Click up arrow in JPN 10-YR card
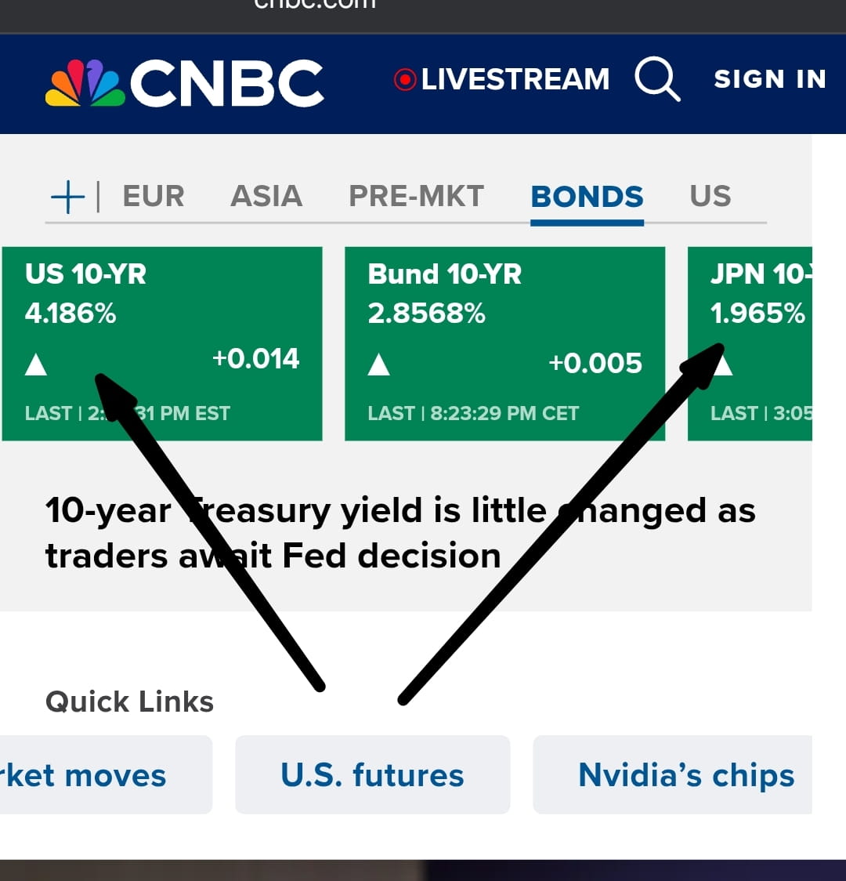 [x=725, y=365]
